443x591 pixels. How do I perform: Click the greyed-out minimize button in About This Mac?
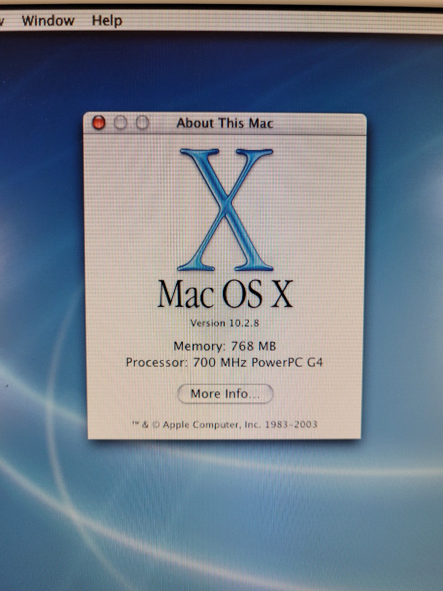(x=120, y=123)
